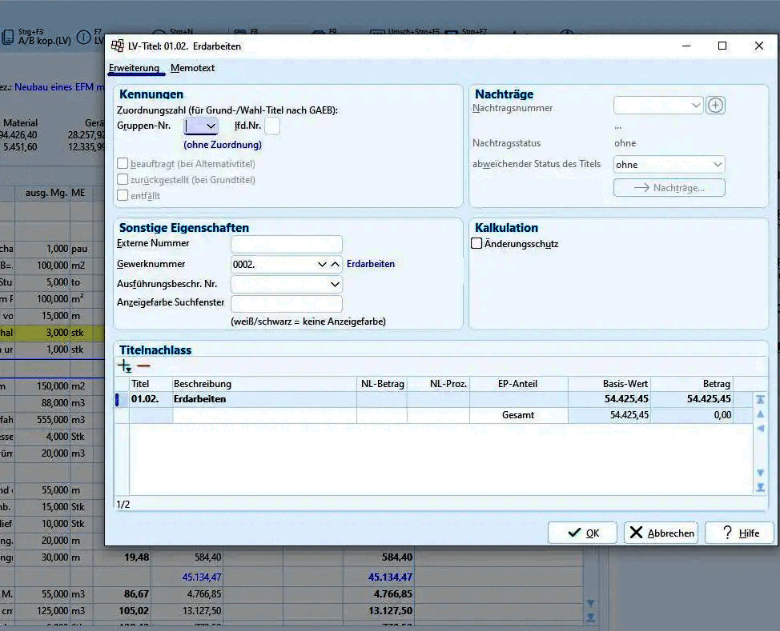Click the LV-Titel window icon in title bar
This screenshot has height=631, width=780.
click(118, 46)
